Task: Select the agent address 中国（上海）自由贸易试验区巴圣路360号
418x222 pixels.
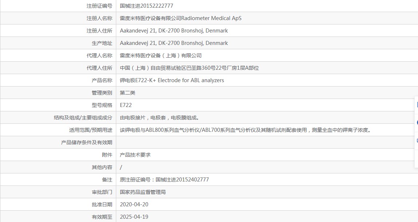Action: pos(189,68)
